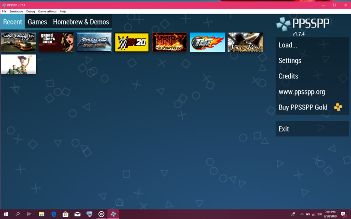This screenshot has height=219, width=351.
Task: Open File Explorer from the taskbar
Action: [x=42, y=214]
